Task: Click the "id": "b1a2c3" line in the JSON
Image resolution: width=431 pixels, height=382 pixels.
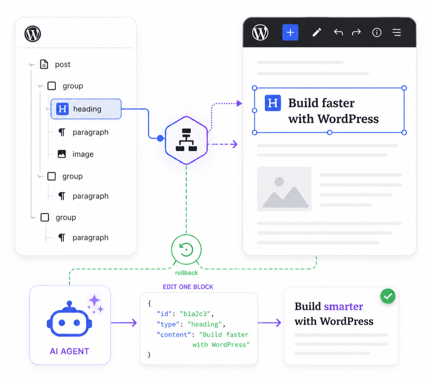Action: [185, 314]
